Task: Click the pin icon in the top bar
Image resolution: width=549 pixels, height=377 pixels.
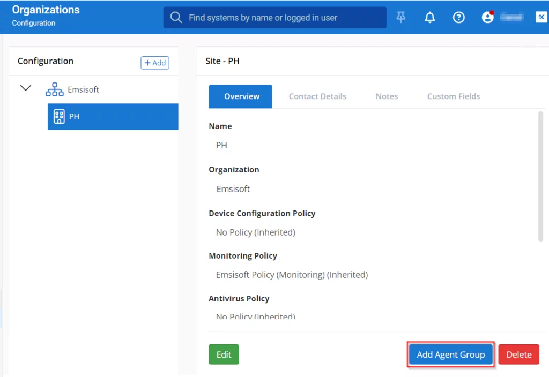Action: pos(401,18)
